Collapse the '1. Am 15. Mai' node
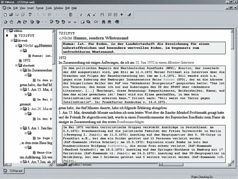 pyautogui.click(x=21, y=90)
